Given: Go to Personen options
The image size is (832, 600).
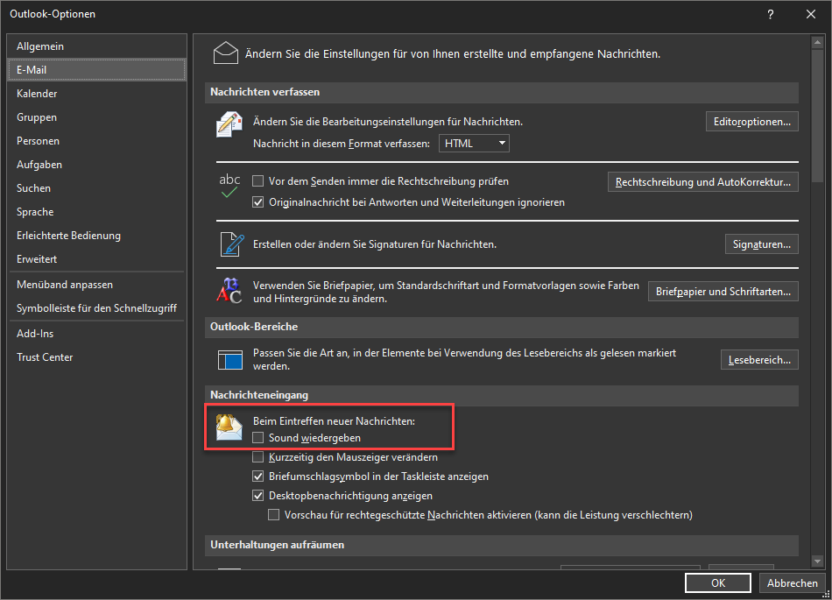Looking at the screenshot, I should (97, 140).
